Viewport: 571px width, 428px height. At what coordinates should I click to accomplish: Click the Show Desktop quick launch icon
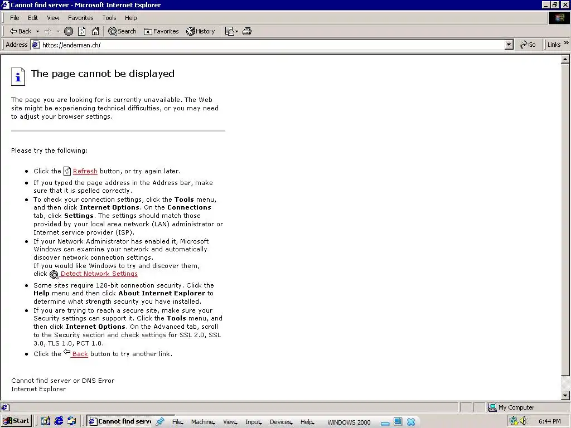pos(46,421)
